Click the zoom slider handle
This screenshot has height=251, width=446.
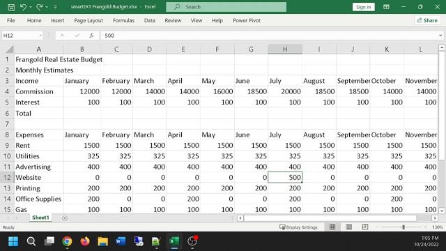pyautogui.click(x=403, y=227)
